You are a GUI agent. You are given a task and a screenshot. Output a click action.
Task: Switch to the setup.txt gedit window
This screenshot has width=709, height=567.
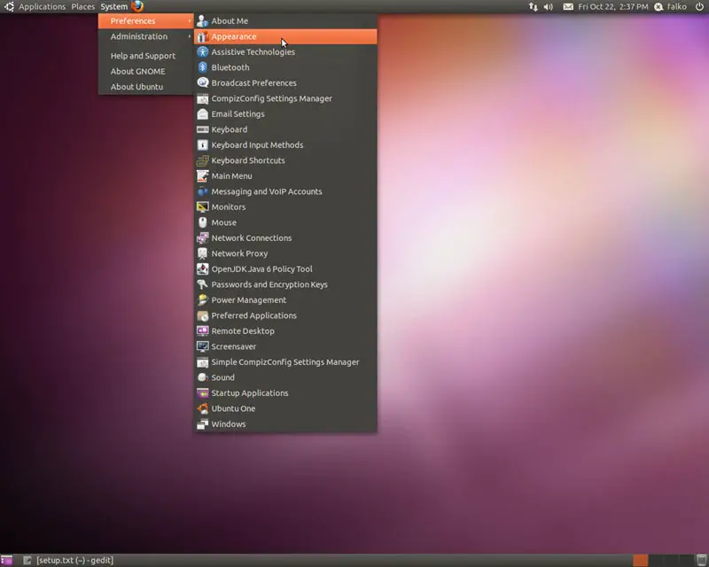(69, 560)
